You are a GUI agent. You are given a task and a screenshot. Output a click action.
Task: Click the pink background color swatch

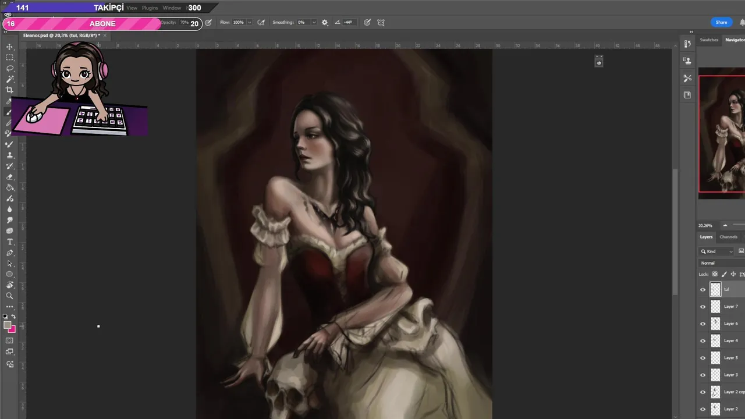pyautogui.click(x=12, y=329)
